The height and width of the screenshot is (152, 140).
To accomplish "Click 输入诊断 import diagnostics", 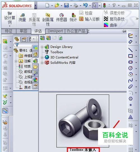I will [89, 19].
